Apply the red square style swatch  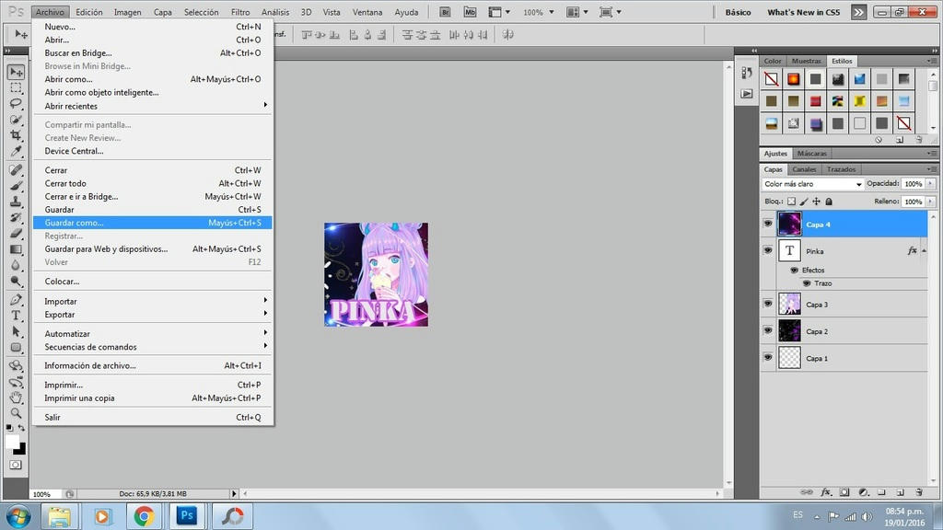point(816,101)
